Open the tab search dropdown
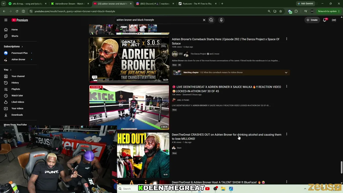Image resolution: width=343 pixels, height=193 pixels. (x=3, y=4)
